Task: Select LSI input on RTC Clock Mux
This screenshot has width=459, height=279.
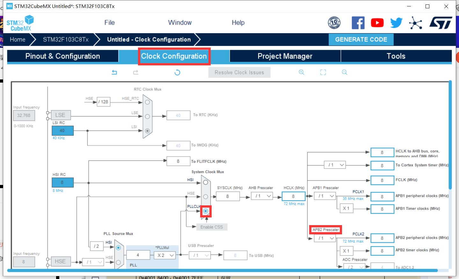Action: click(147, 131)
